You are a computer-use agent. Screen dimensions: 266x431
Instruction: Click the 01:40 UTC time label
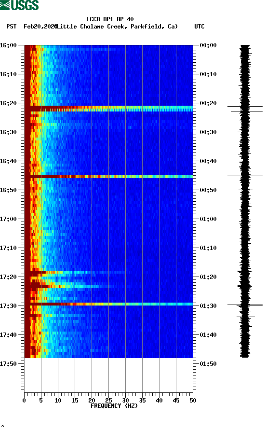coord(208,335)
